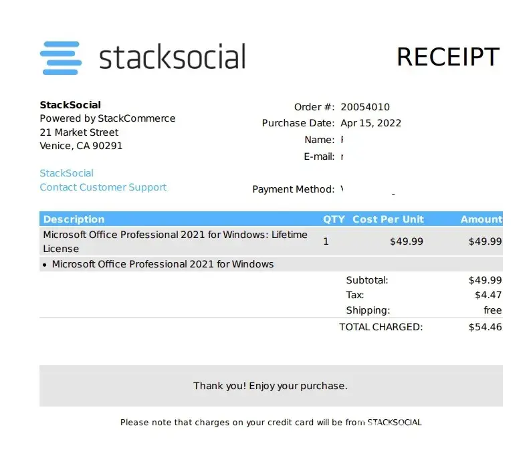Open the blue StackSocial link

(67, 173)
